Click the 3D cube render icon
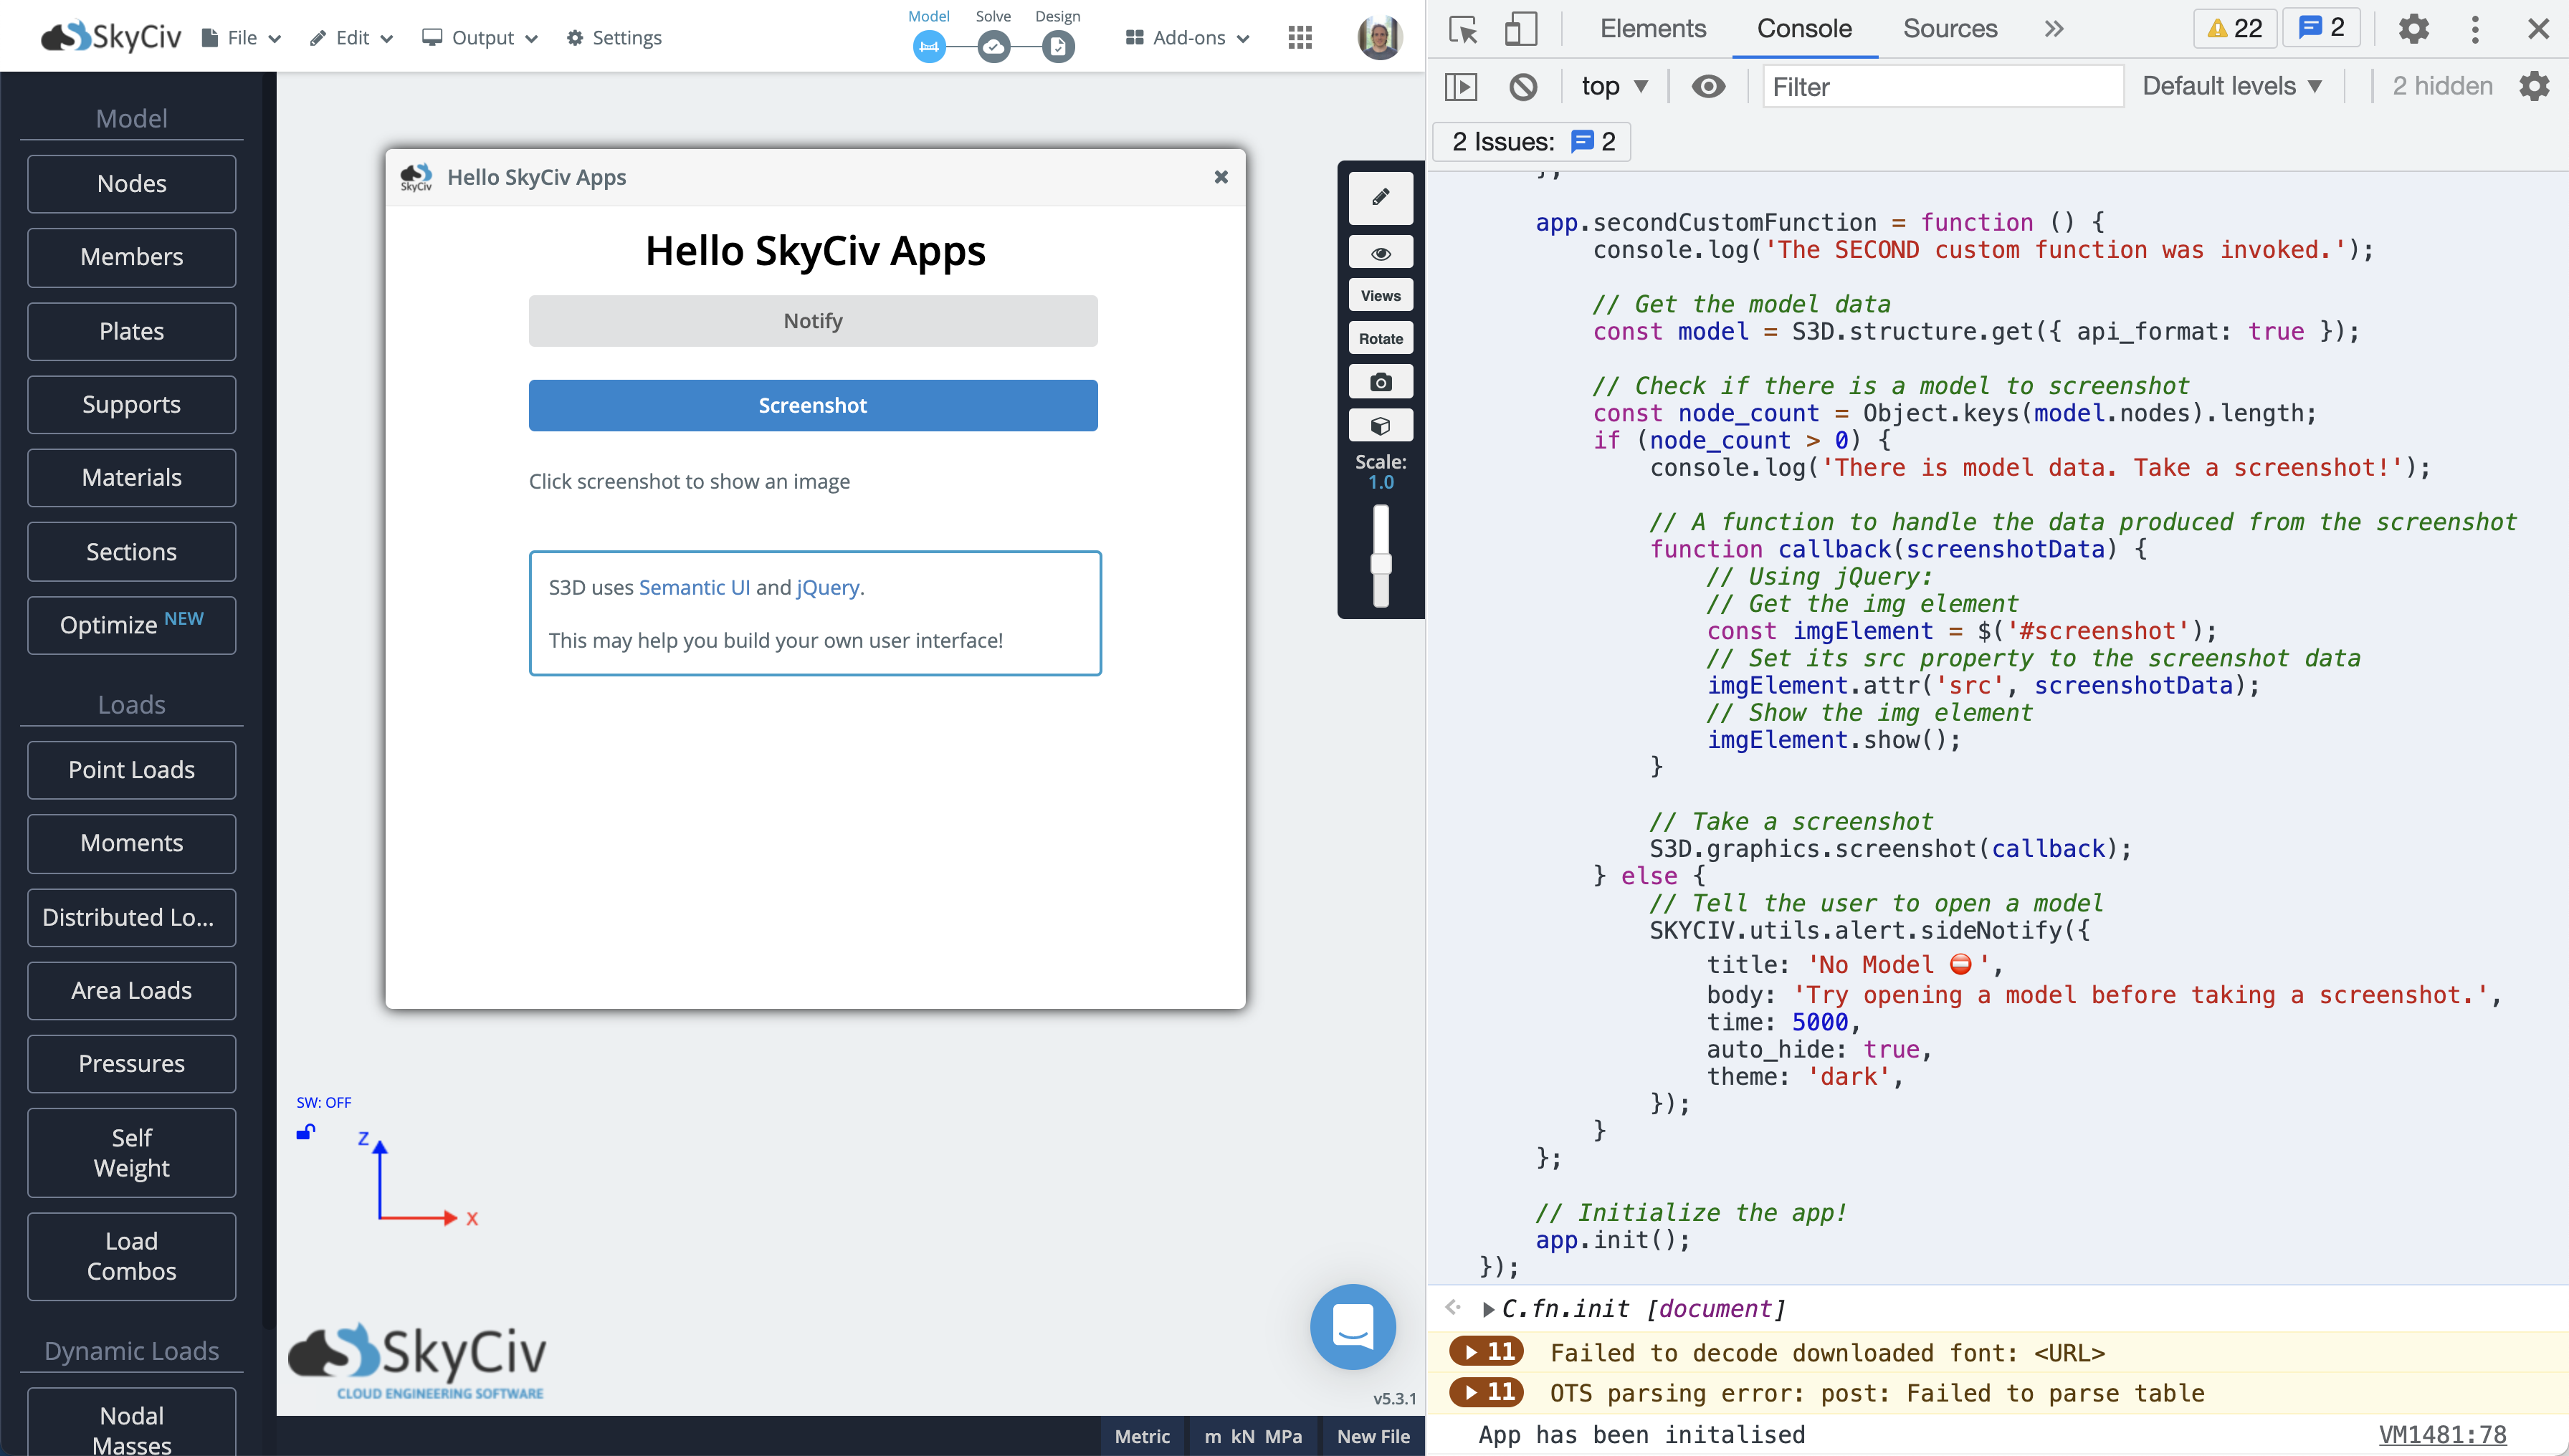The width and height of the screenshot is (2569, 1456). 1381,426
